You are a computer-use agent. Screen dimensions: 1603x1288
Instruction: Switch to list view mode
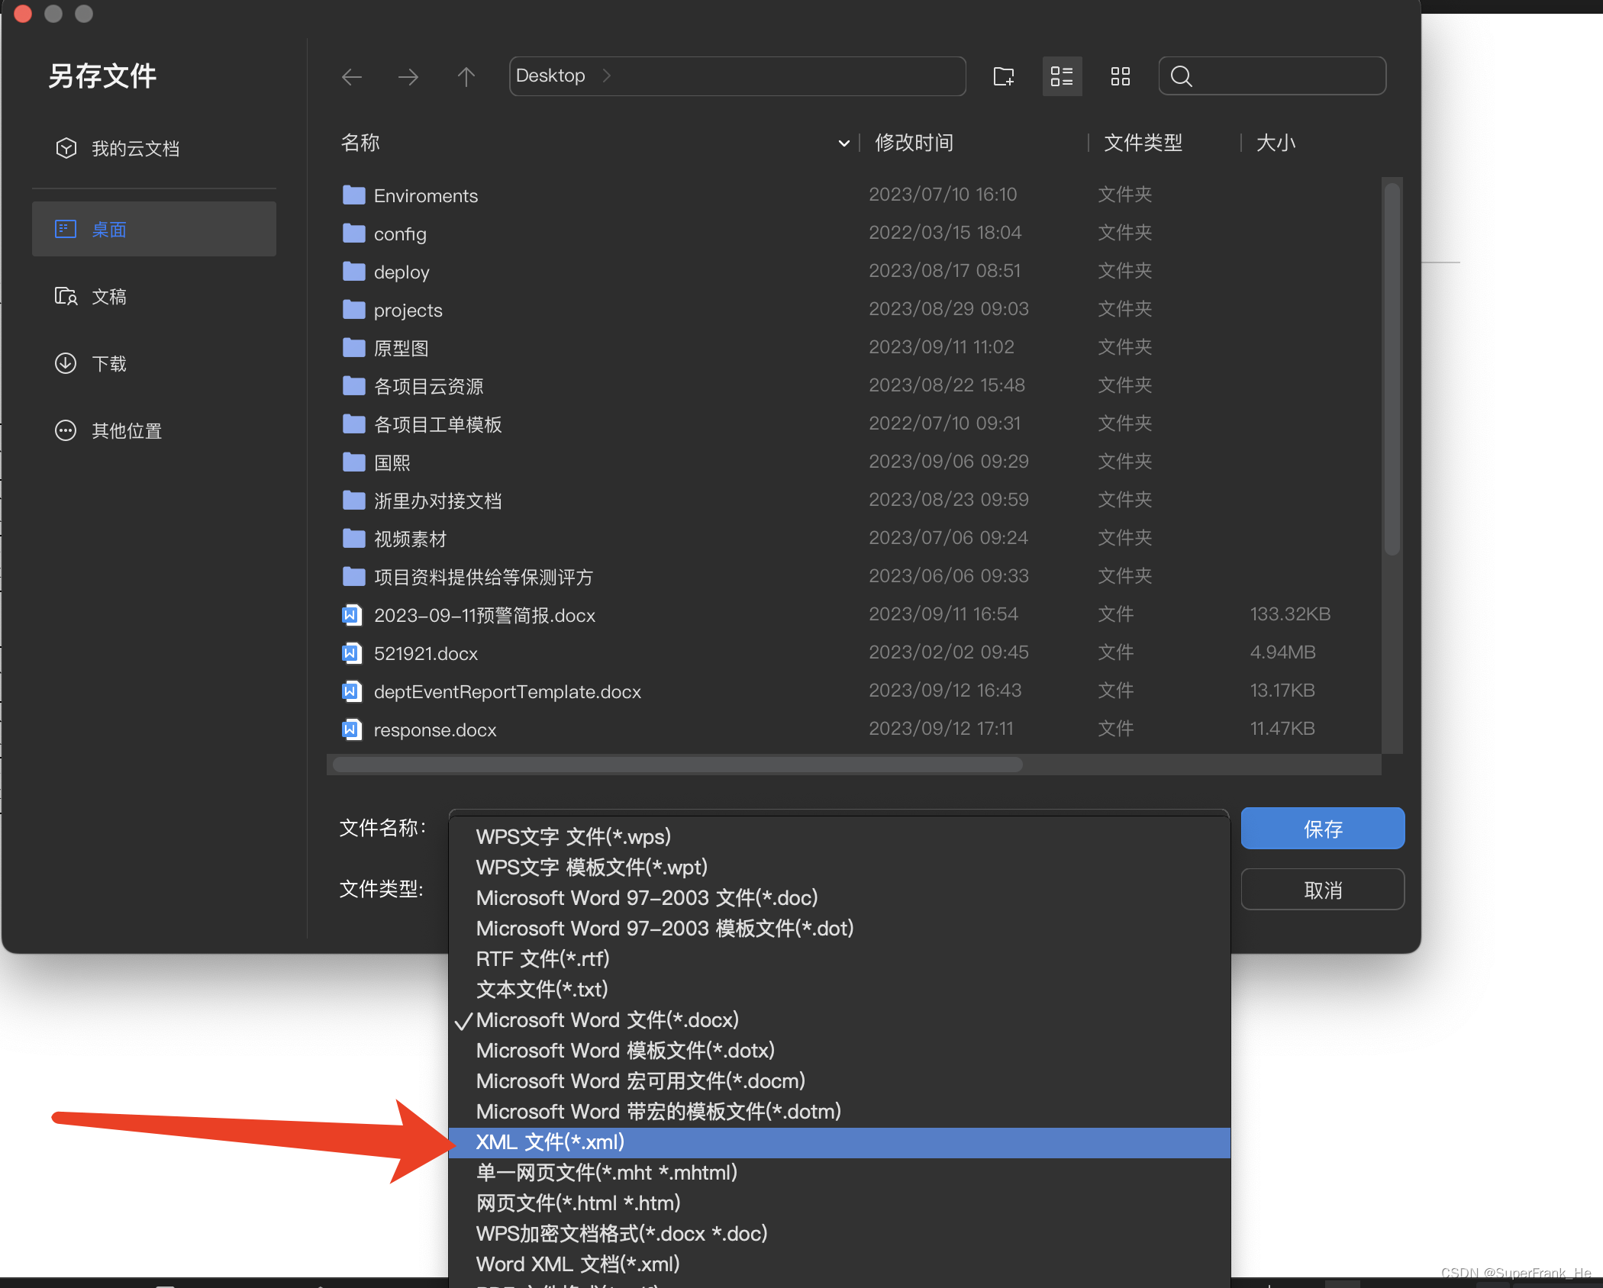1062,76
